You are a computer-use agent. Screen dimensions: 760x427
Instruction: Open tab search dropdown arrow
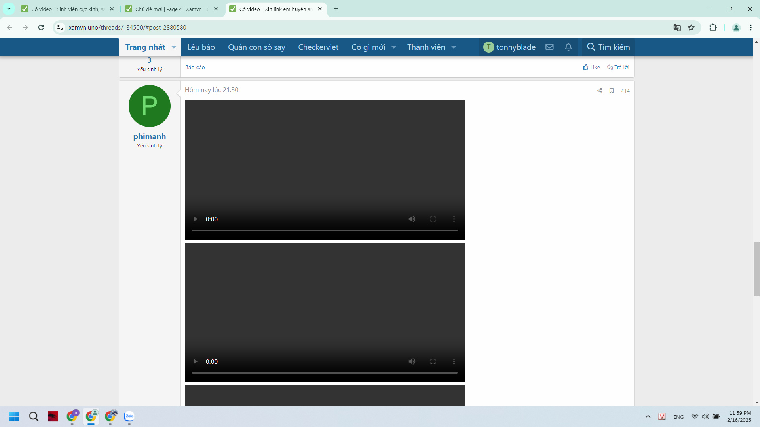[9, 9]
